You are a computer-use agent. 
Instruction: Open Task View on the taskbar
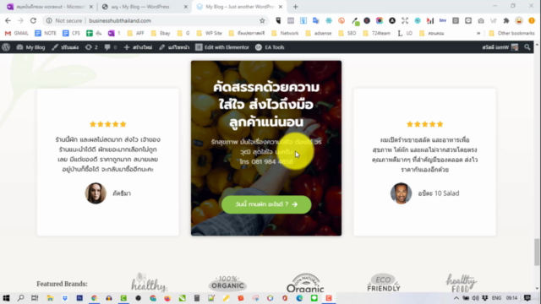click(x=35, y=298)
